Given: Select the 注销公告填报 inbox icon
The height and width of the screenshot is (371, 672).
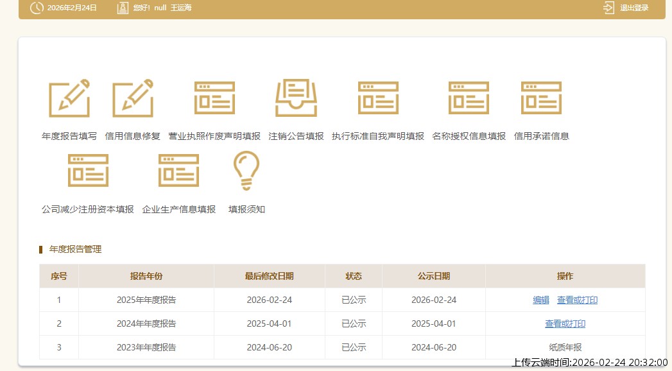Looking at the screenshot, I should pos(296,98).
